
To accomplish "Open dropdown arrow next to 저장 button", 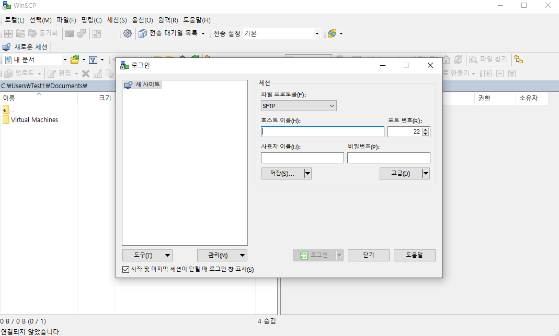I will 307,174.
